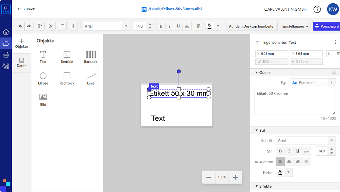This screenshot has height=192, width=340.
Task: Open the Einstellungen menu
Action: pyautogui.click(x=295, y=26)
